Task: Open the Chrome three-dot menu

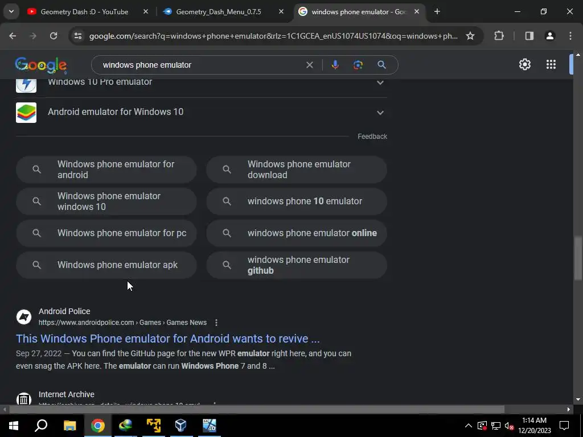Action: 570,36
